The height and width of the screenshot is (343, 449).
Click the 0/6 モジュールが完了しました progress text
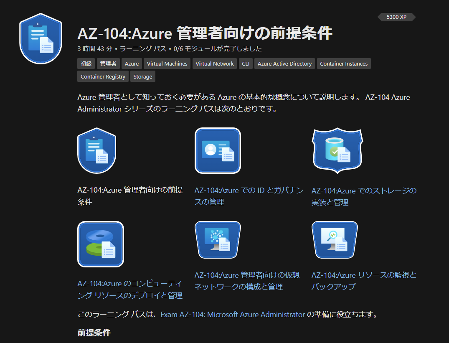[x=218, y=49]
